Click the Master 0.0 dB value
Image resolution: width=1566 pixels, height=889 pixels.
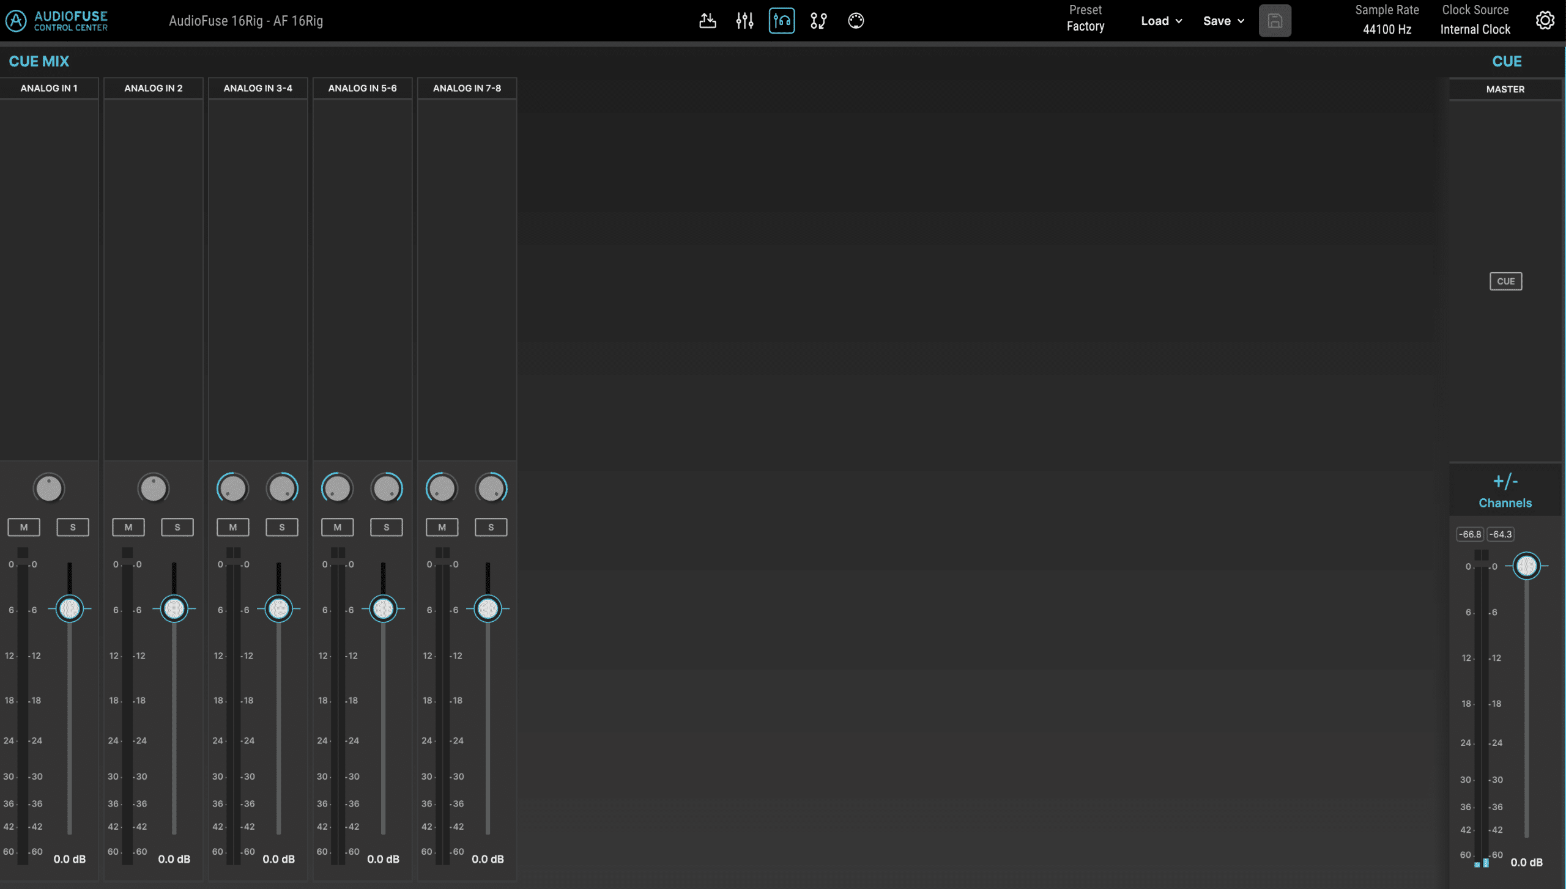click(1527, 863)
